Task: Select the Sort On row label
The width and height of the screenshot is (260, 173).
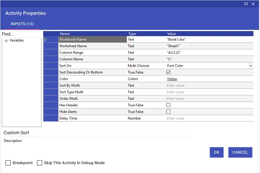Action: coord(65,66)
